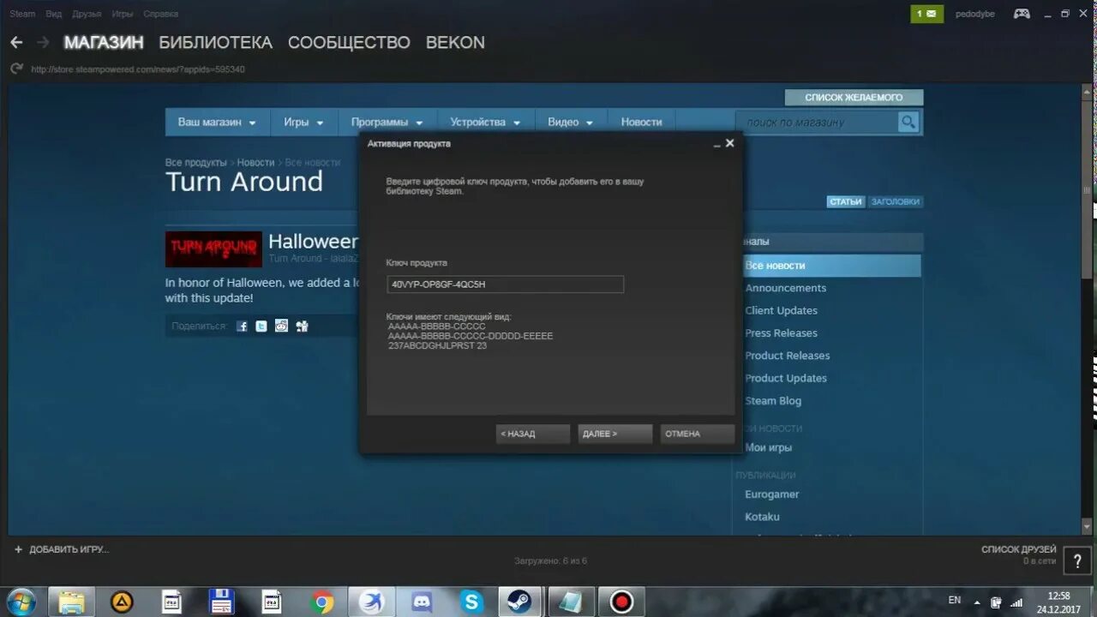Screen dimensions: 1097x617
Task: Open СПИСОК ЖЕЛАЕМОГО wishlist button
Action: point(854,98)
